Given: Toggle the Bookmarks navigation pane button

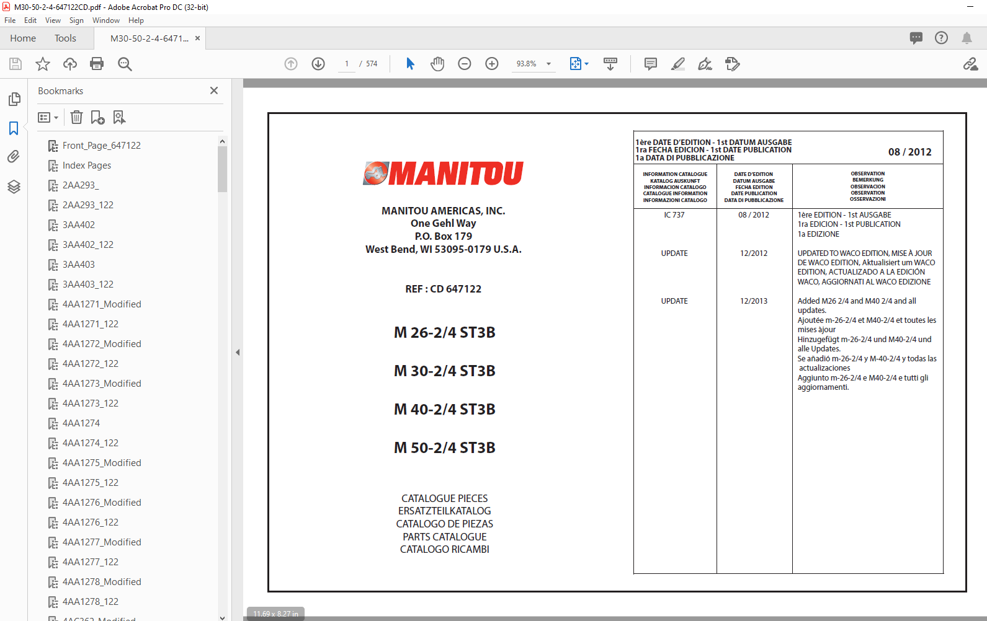Looking at the screenshot, I should pos(14,128).
